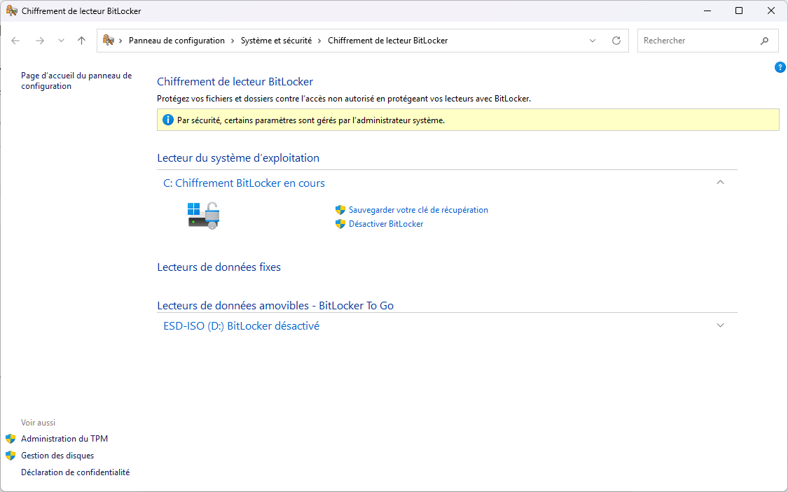
Task: Refresh the page with the reload icon
Action: 616,41
